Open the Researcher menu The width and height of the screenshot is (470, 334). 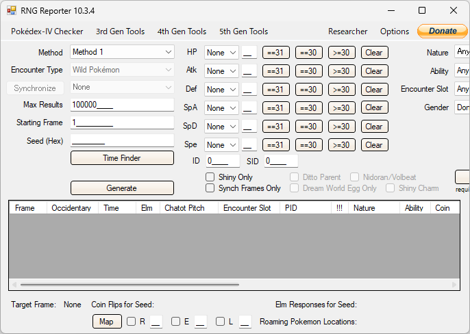click(348, 31)
